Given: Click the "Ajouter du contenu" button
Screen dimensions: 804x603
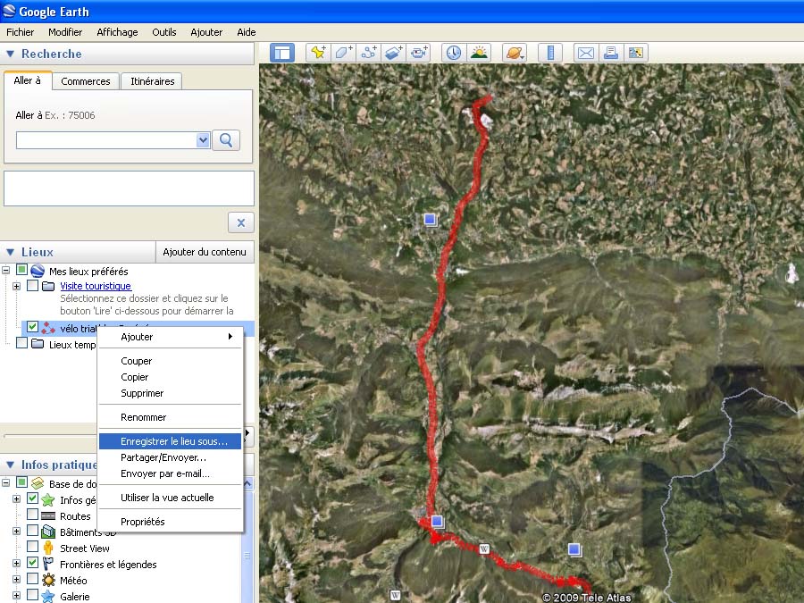Looking at the screenshot, I should tap(205, 252).
